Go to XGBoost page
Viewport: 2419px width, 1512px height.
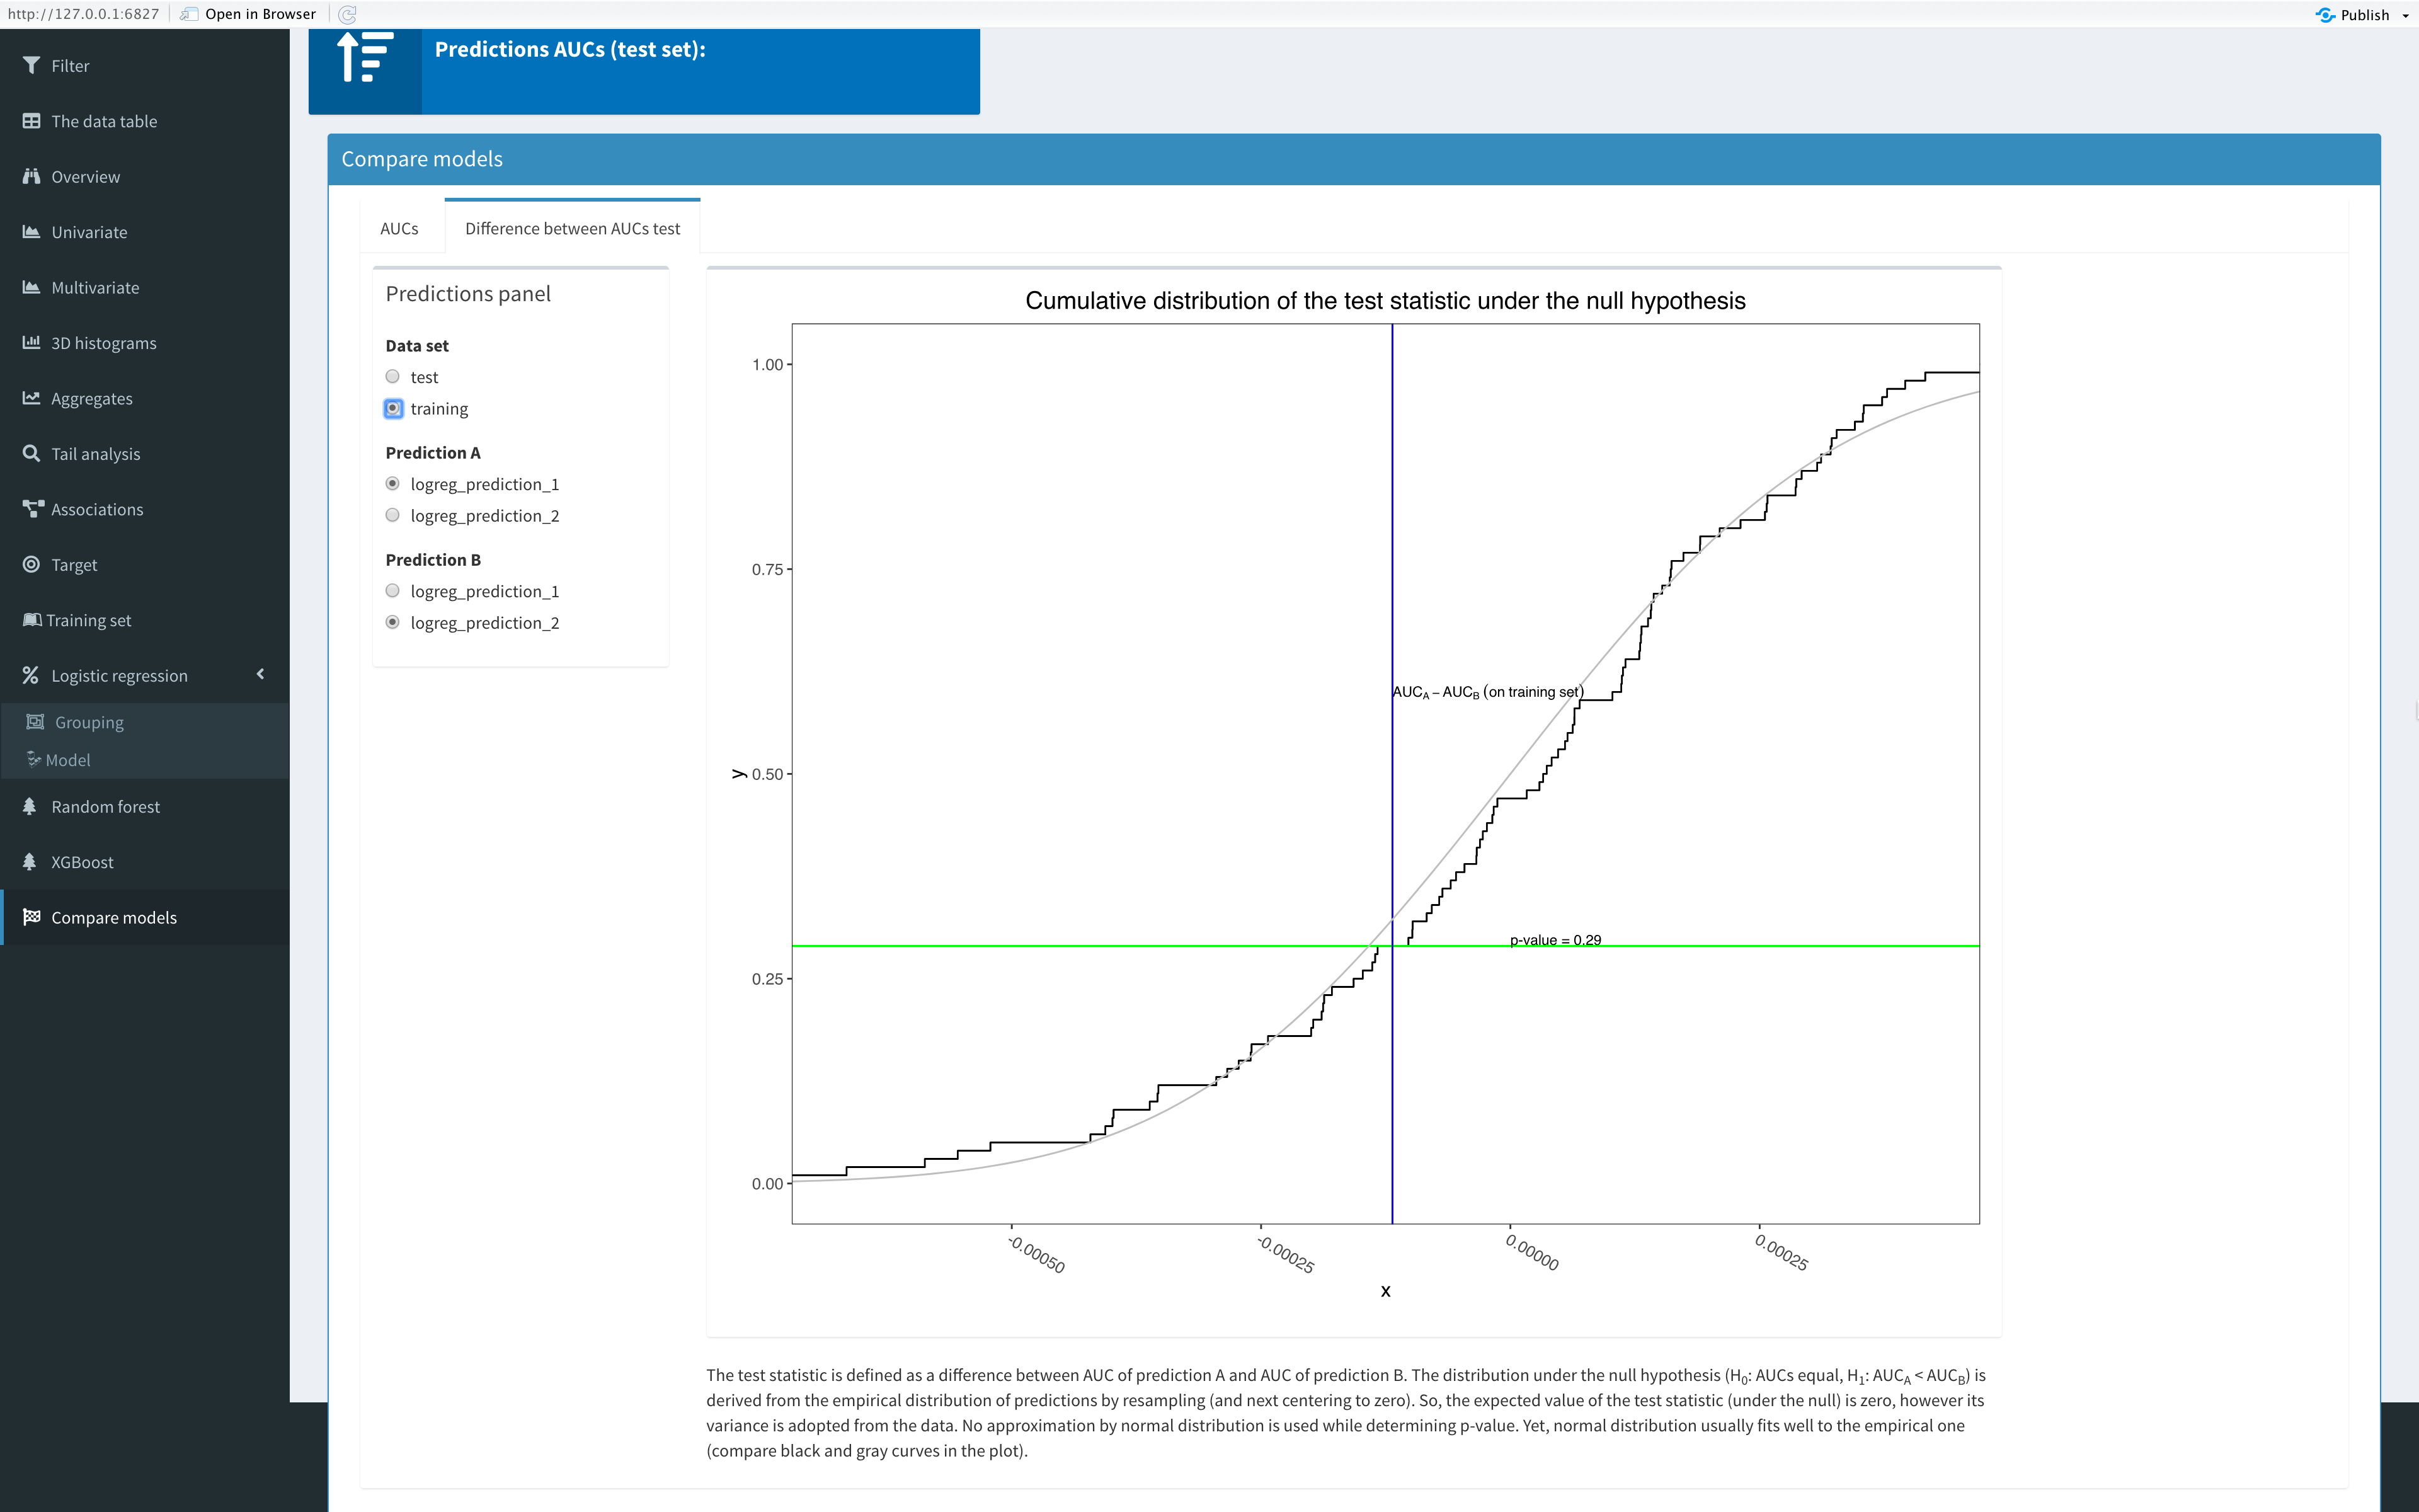pos(145,862)
